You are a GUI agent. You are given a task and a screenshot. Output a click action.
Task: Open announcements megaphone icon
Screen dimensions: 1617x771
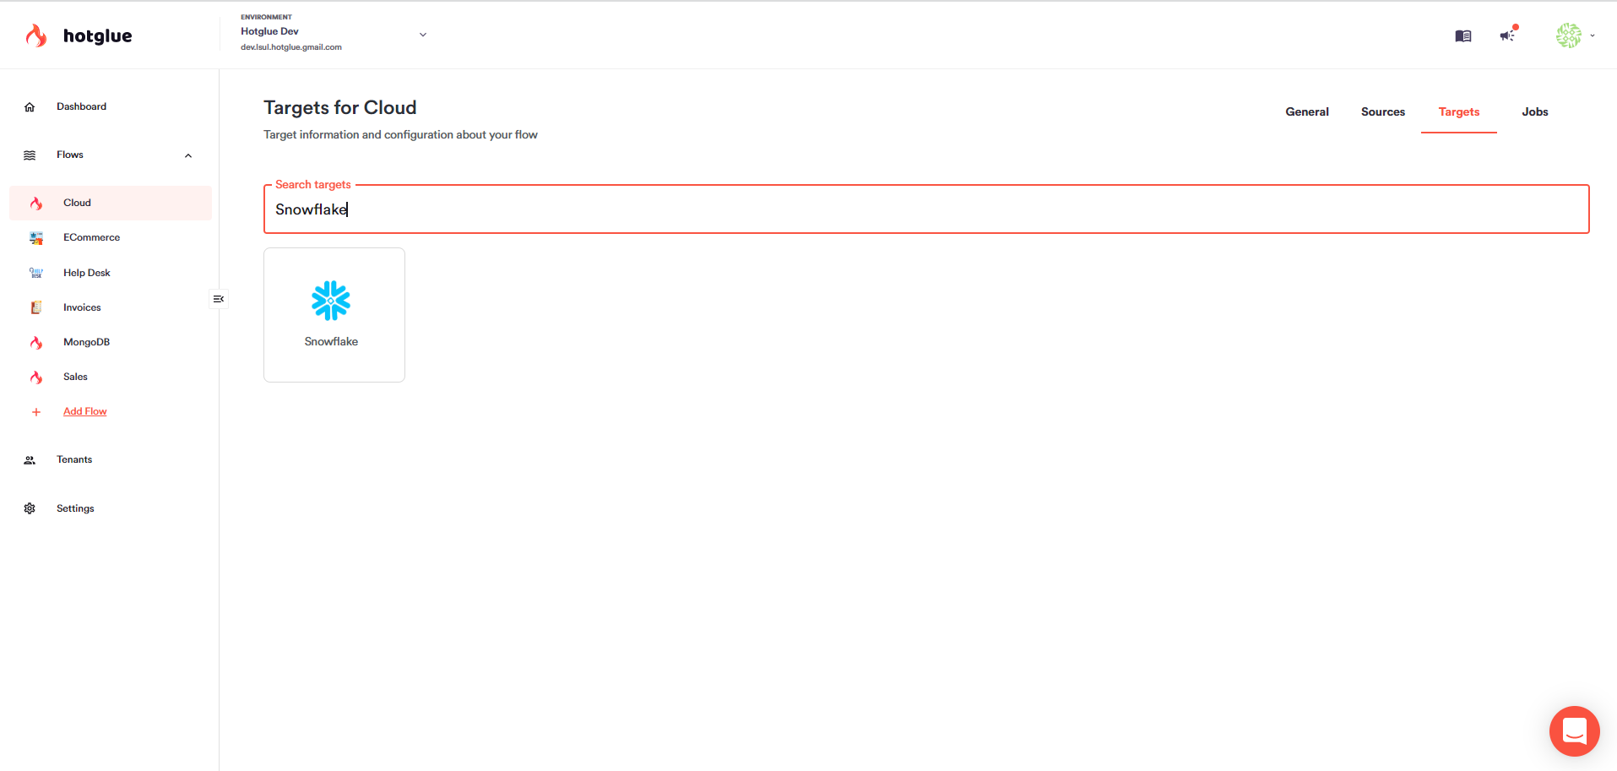tap(1507, 35)
